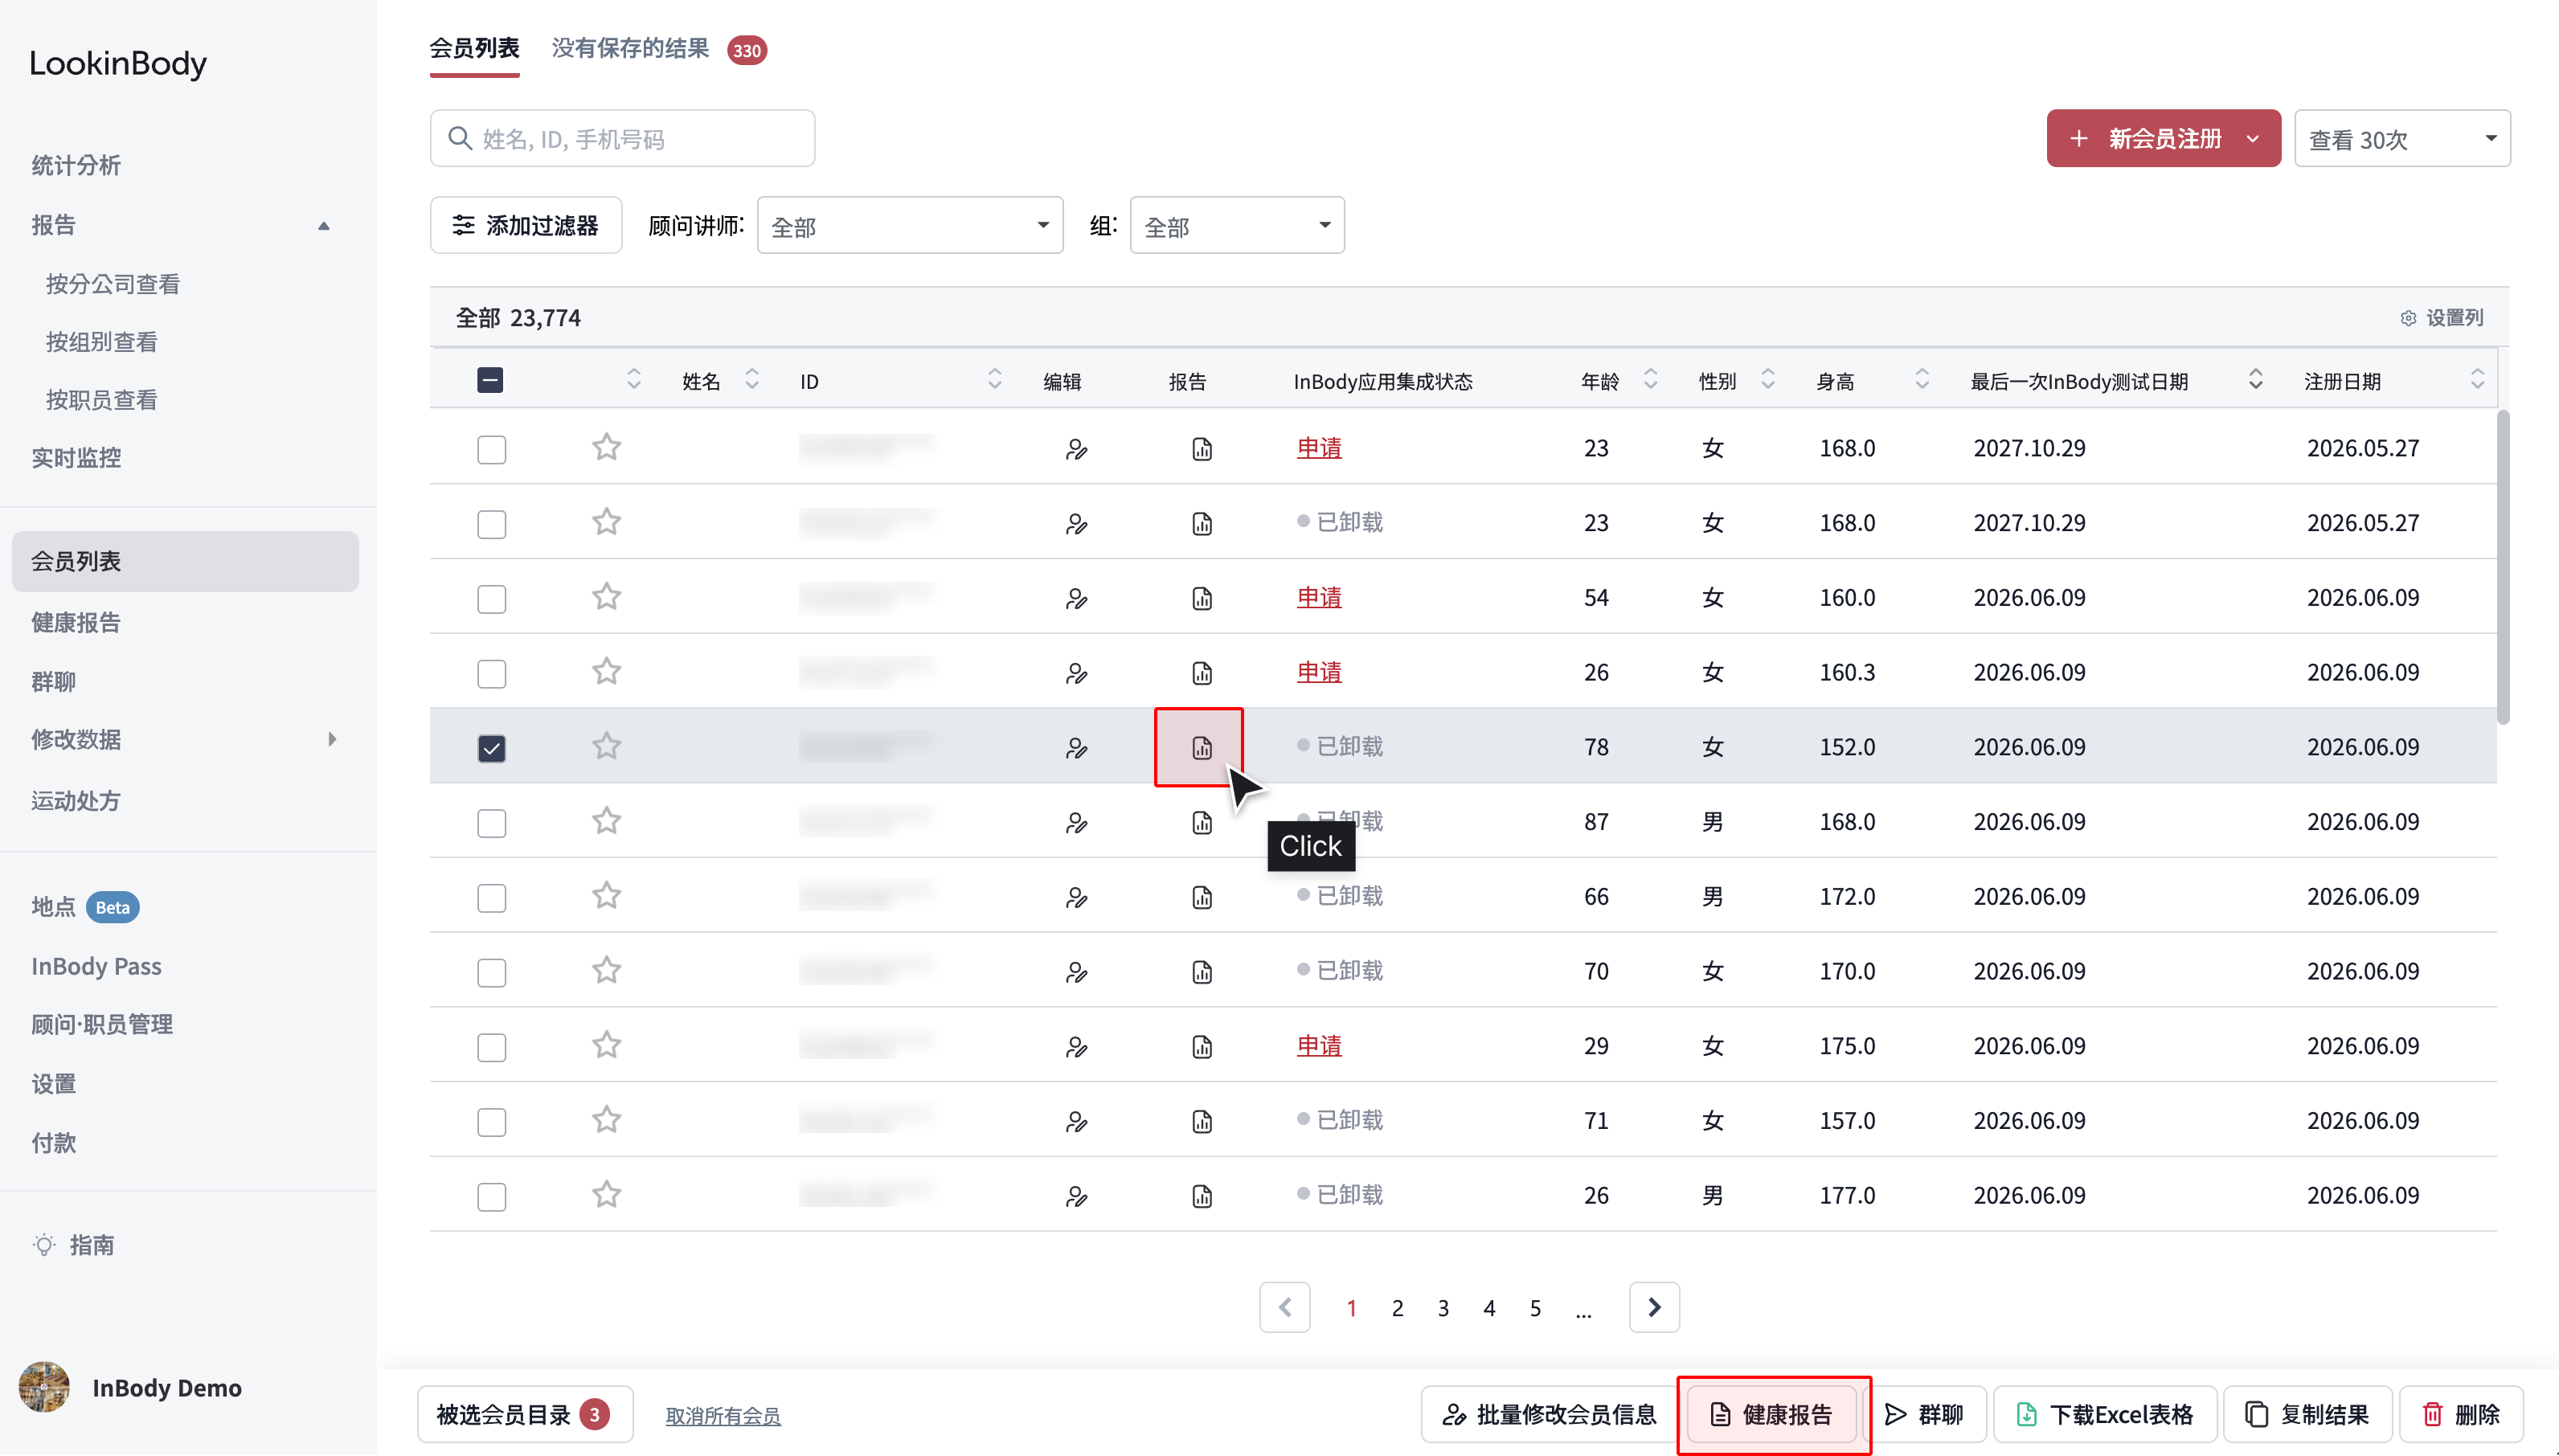The width and height of the screenshot is (2559, 1456).
Task: Sort by 身高 column arrows
Action: [x=1921, y=380]
